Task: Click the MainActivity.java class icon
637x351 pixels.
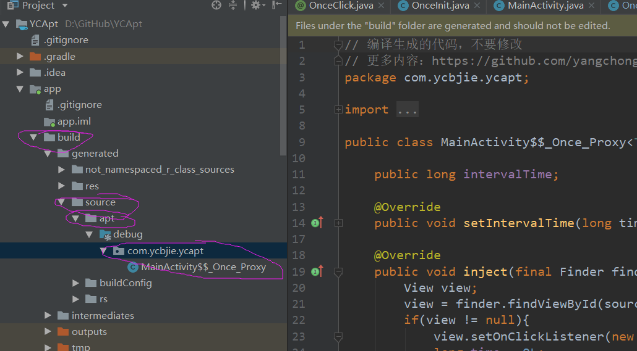Action: [x=499, y=6]
